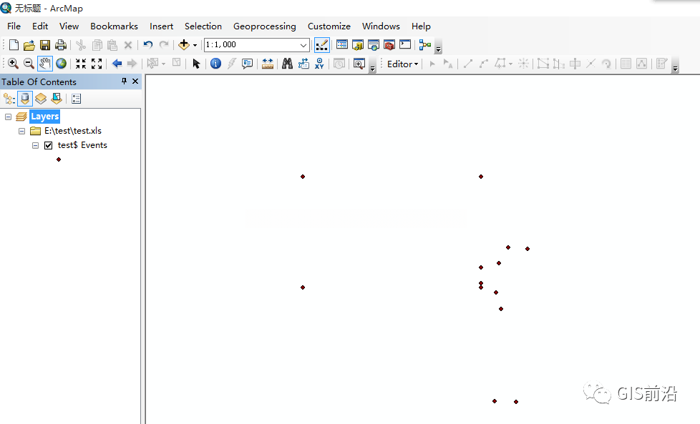
Task: Open the map scale combo box
Action: coord(257,44)
